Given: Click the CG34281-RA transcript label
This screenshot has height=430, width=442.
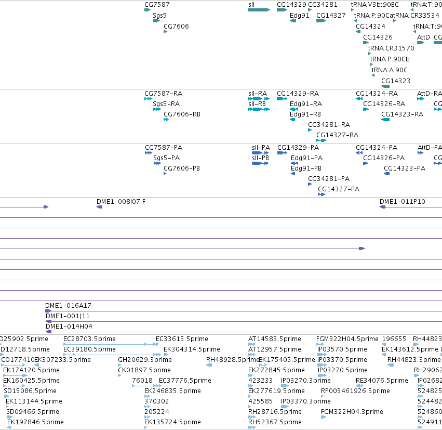Looking at the screenshot, I should pos(329,125).
